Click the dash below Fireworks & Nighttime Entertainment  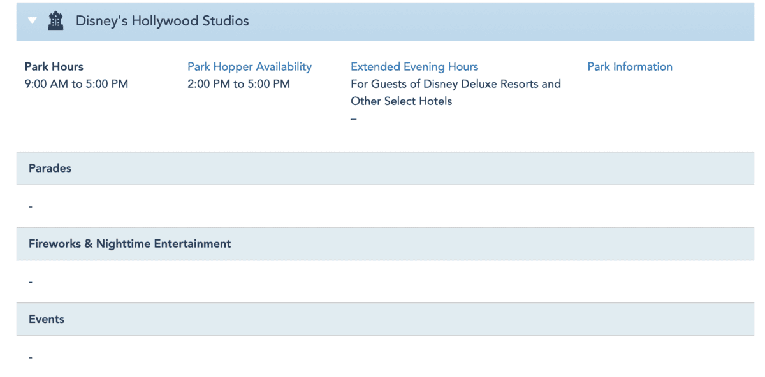[31, 282]
